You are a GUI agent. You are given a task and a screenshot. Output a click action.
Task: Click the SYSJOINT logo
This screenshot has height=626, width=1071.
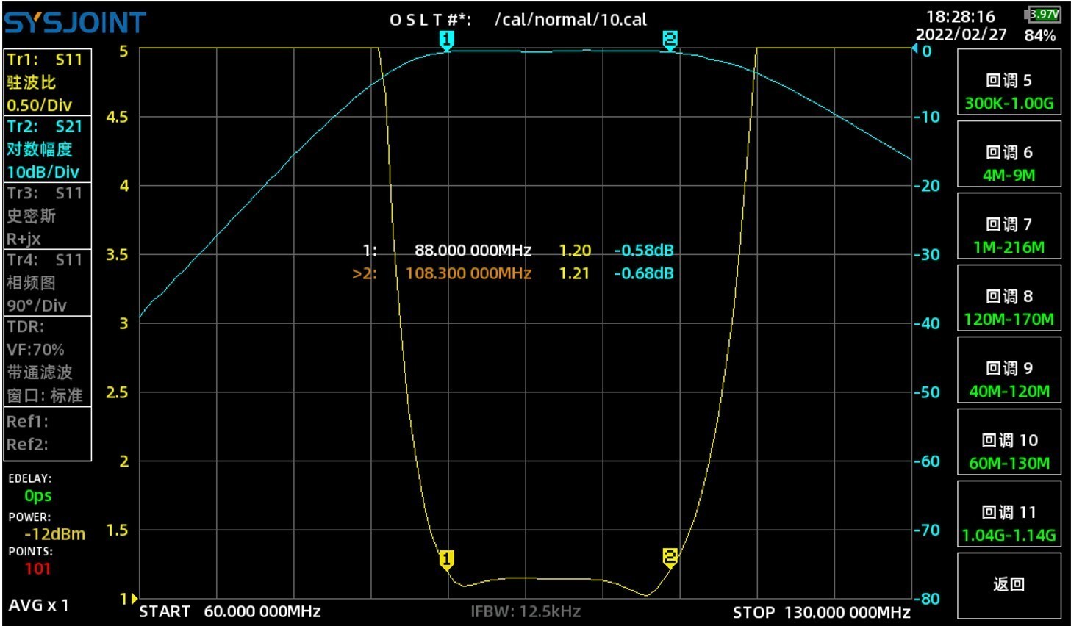click(x=75, y=24)
